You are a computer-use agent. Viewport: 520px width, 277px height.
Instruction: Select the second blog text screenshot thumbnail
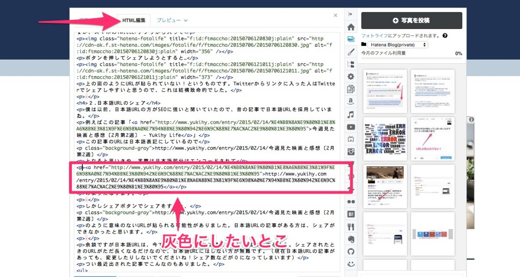(x=432, y=91)
